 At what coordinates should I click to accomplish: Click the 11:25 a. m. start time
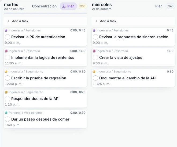(101, 84)
